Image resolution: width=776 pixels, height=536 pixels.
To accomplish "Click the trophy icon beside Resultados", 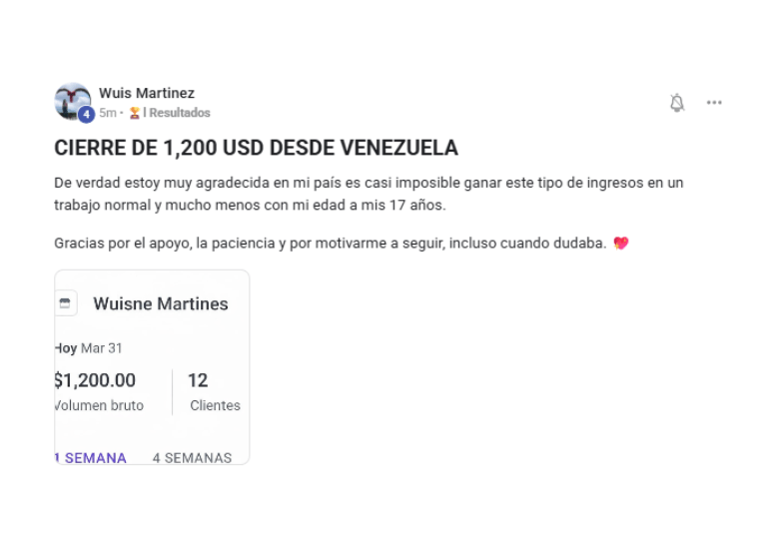I will 134,113.
